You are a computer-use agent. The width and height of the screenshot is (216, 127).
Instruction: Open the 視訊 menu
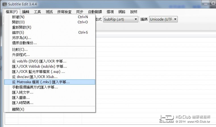point(49,12)
